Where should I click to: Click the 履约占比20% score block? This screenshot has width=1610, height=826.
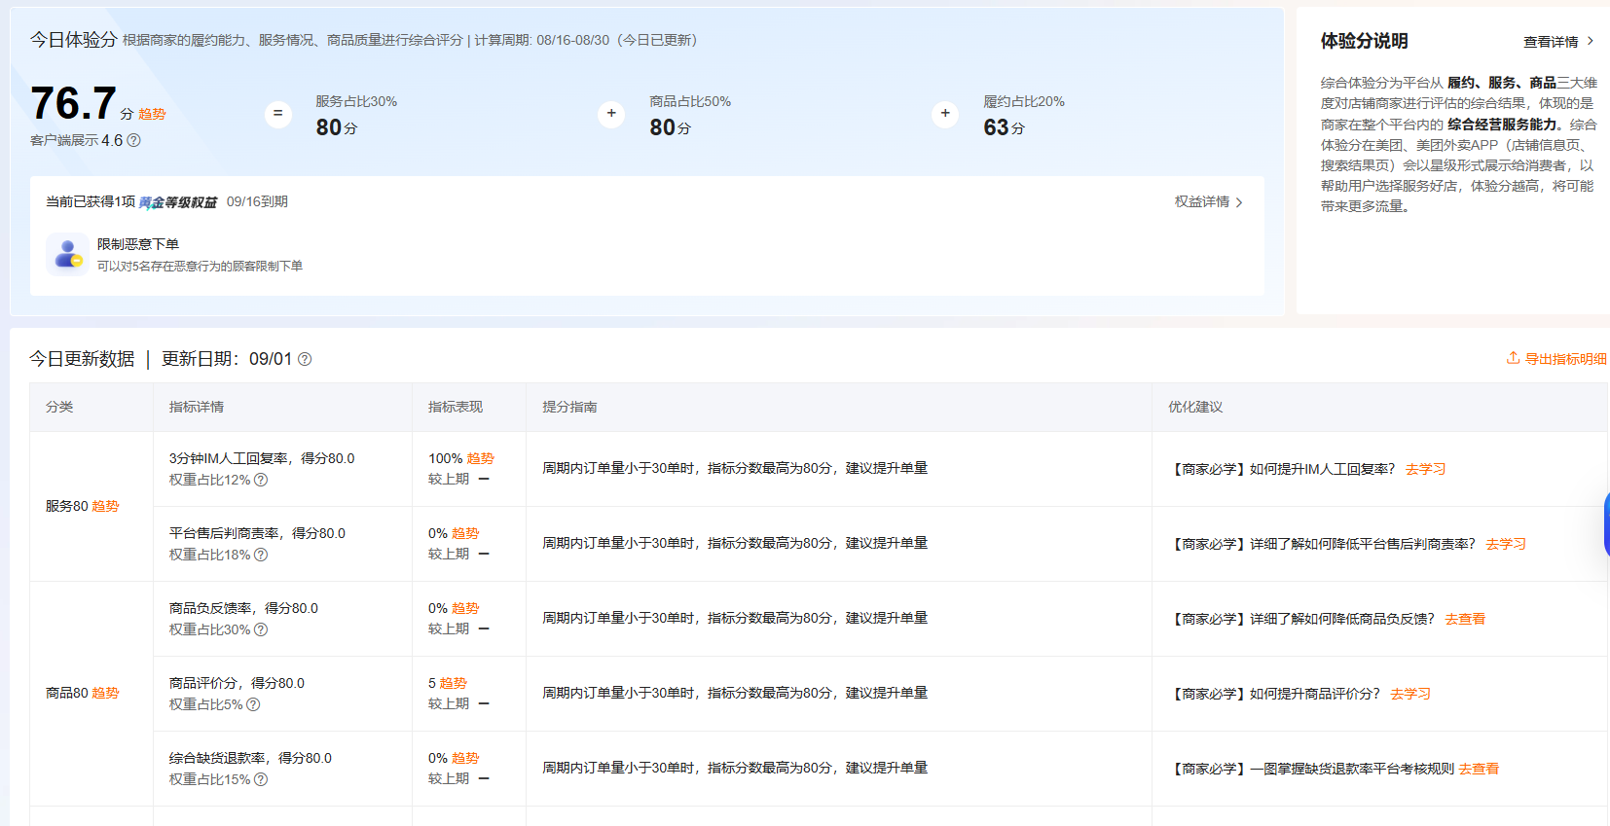tap(1024, 115)
